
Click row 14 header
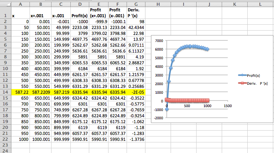(x=6, y=92)
